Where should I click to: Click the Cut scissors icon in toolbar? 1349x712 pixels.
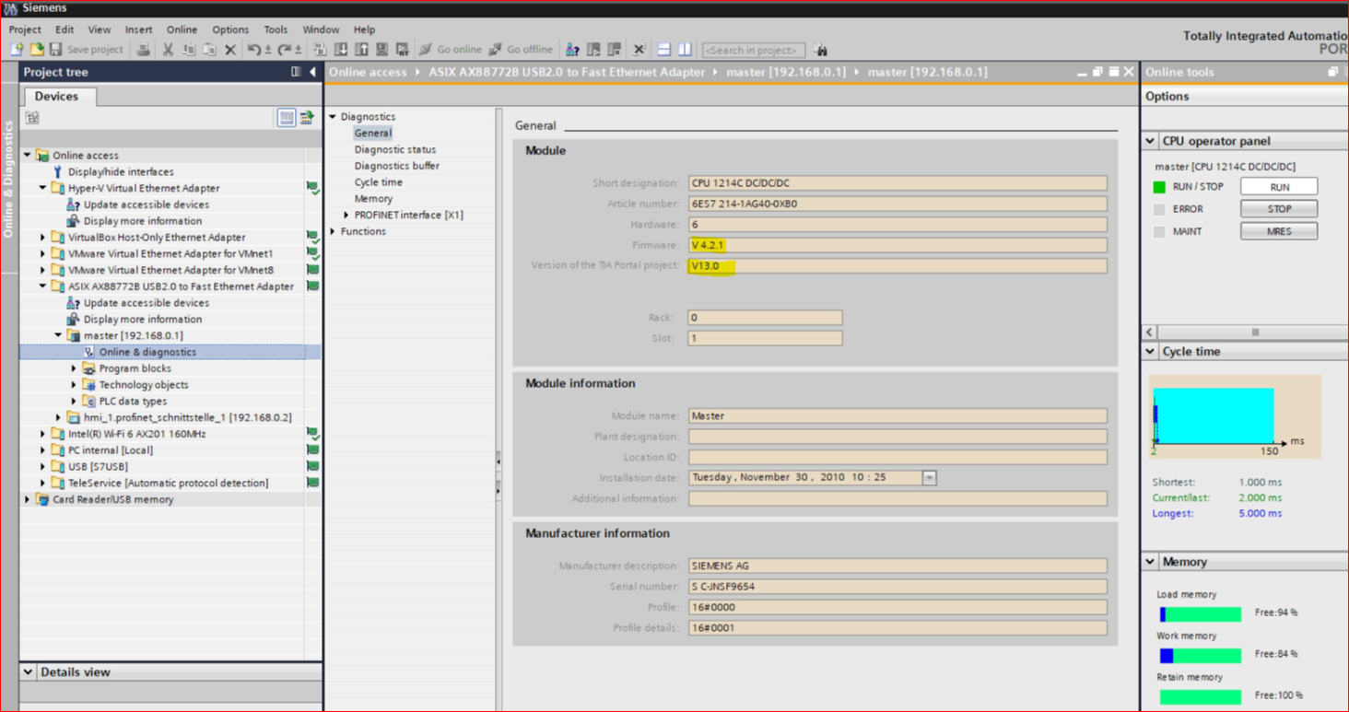coord(168,50)
